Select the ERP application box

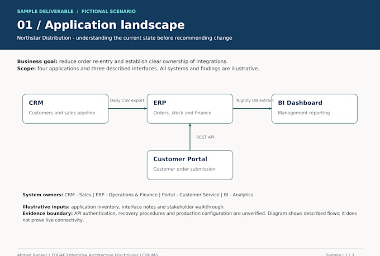pyautogui.click(x=190, y=109)
